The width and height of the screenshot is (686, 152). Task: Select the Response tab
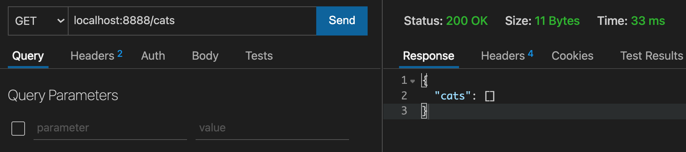(428, 56)
